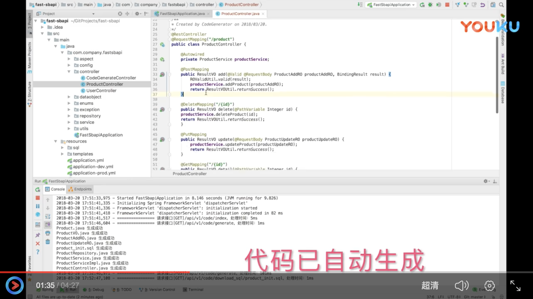Expand the templates folder
The image size is (533, 299).
pyautogui.click(x=62, y=154)
